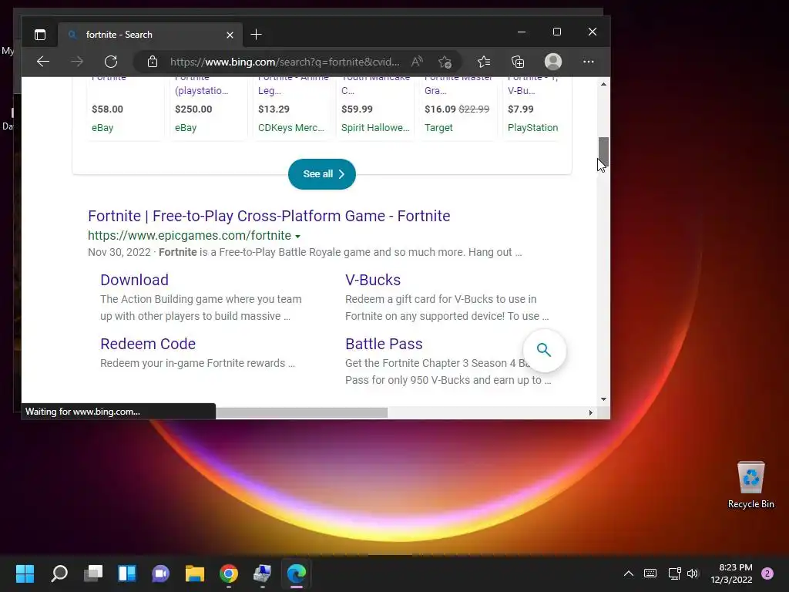Viewport: 789px width, 592px height.
Task: Open Settings and more menu
Action: [588, 62]
